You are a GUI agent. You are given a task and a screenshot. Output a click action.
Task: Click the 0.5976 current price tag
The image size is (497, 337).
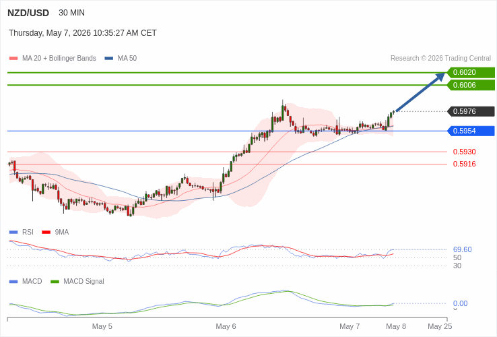coord(471,111)
